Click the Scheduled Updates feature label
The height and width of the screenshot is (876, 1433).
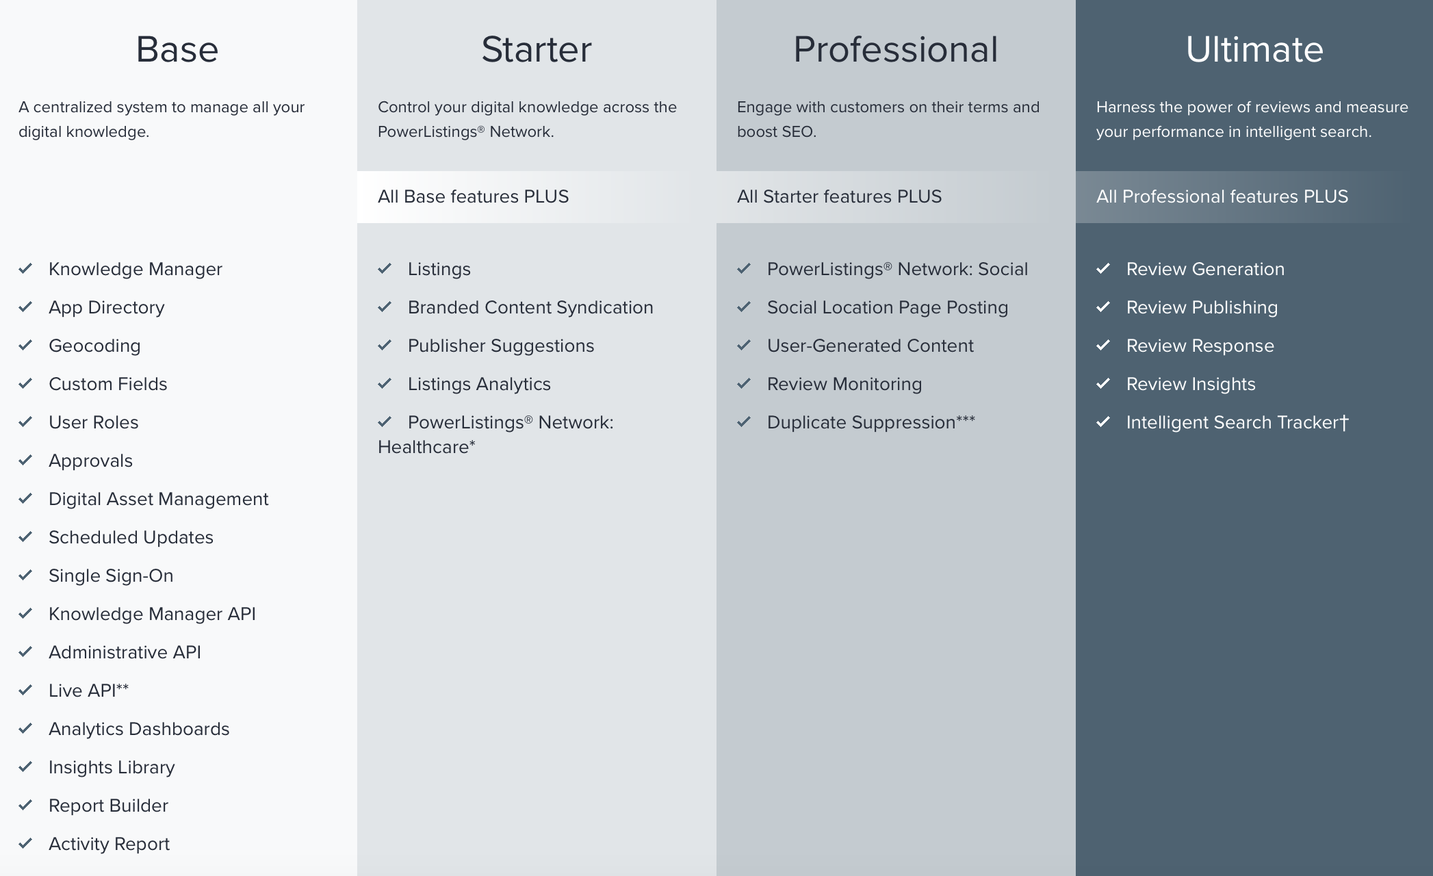click(x=131, y=537)
